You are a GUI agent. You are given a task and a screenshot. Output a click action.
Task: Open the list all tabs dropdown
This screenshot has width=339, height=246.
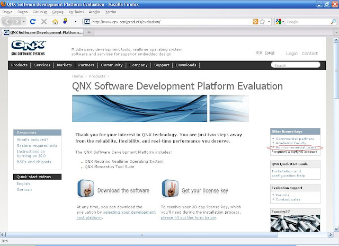click(x=336, y=32)
